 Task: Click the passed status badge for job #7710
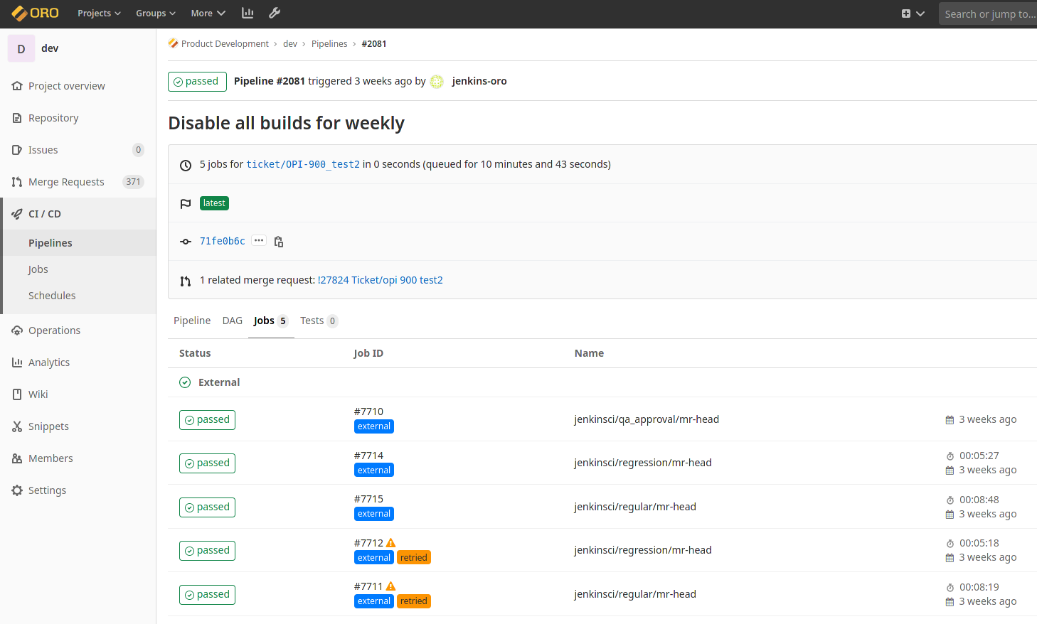207,420
